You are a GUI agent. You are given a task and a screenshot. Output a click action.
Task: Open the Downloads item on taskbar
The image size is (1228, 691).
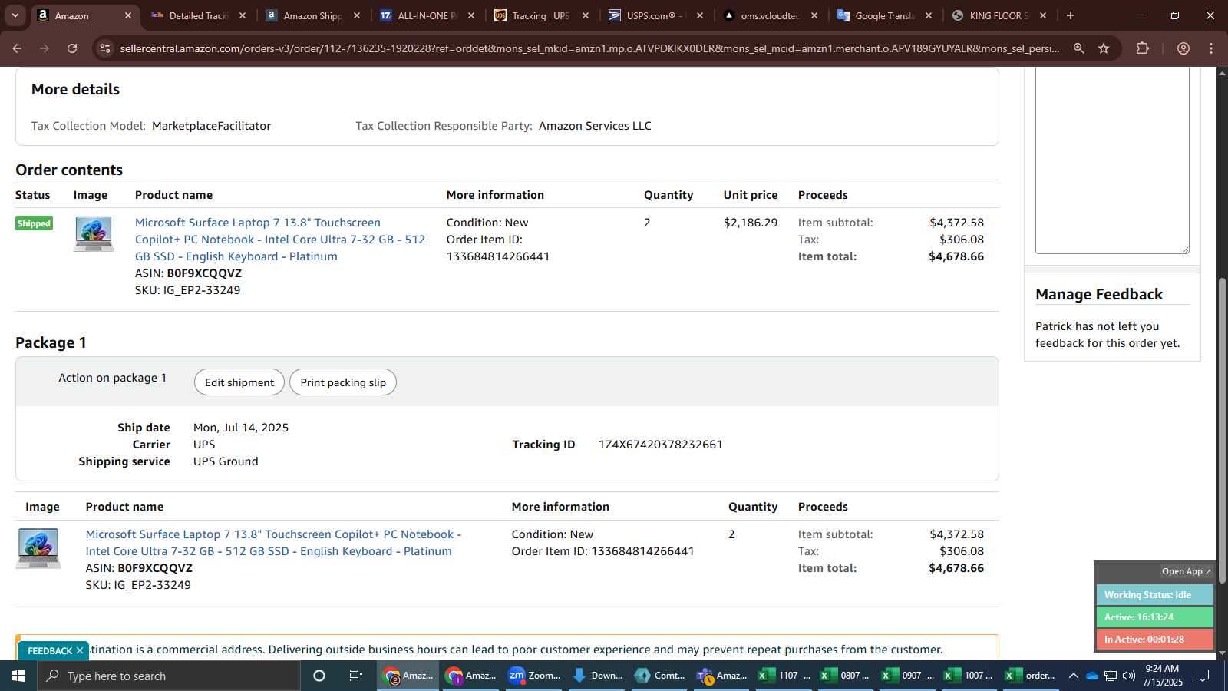pyautogui.click(x=597, y=676)
